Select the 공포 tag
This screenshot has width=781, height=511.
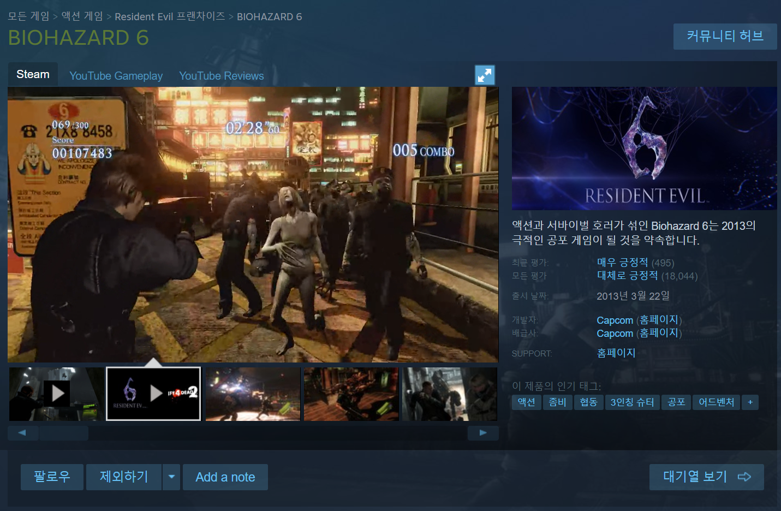pyautogui.click(x=676, y=402)
